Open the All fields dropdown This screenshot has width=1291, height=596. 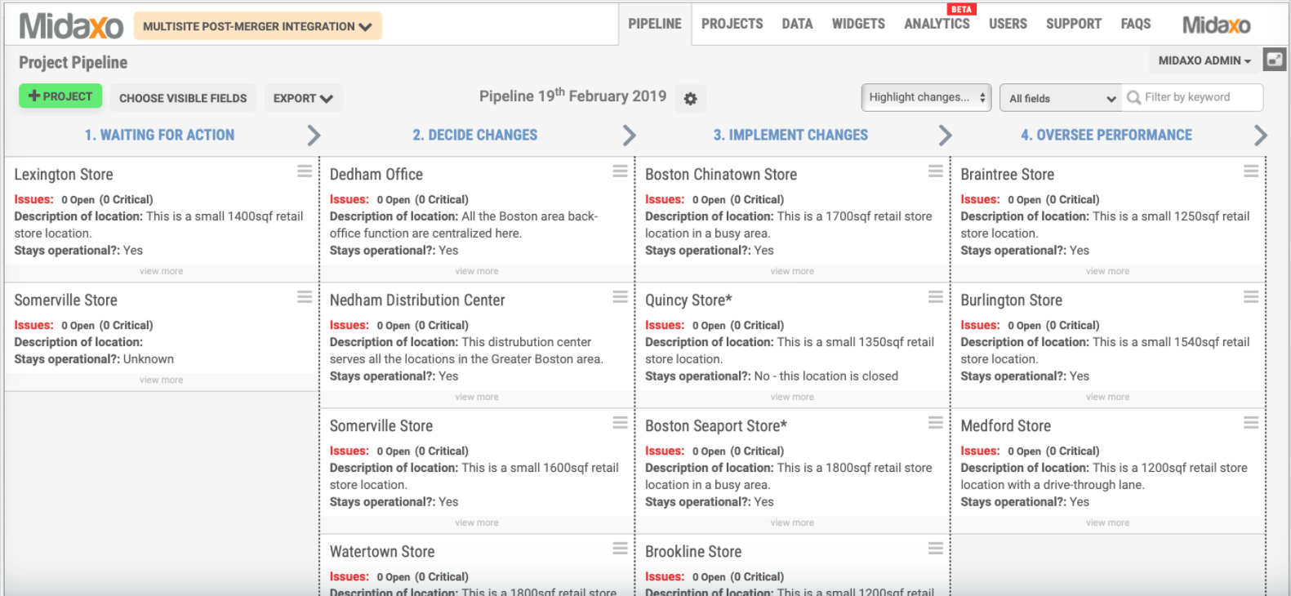pyautogui.click(x=1061, y=98)
